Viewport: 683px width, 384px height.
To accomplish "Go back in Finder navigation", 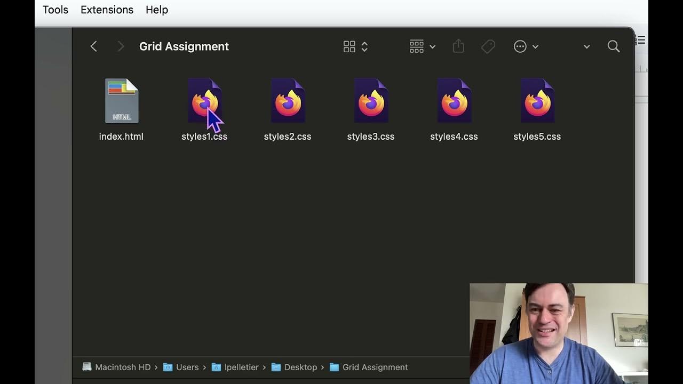I will tap(94, 46).
